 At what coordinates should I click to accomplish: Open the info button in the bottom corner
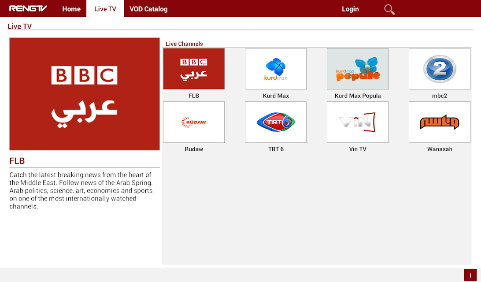click(470, 275)
